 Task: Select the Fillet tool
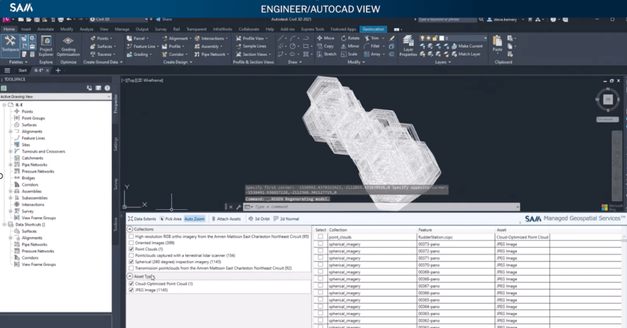coord(372,47)
